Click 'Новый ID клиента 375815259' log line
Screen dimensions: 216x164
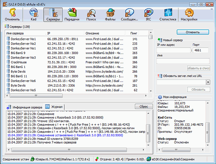[x=43, y=139]
